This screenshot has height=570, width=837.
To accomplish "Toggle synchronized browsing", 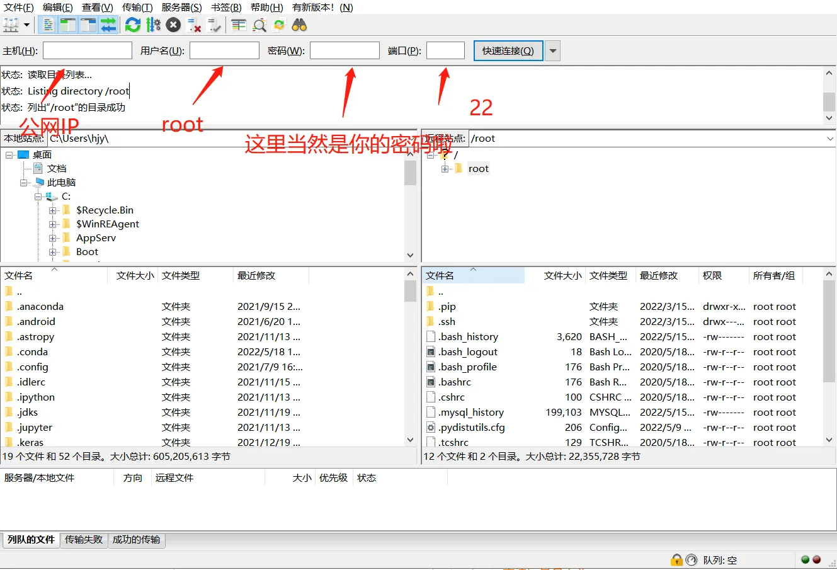I will 280,25.
